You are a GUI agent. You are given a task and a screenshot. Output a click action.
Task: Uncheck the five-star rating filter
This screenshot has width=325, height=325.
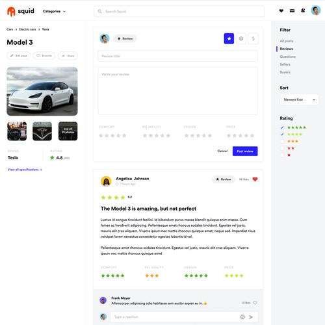pos(282,127)
